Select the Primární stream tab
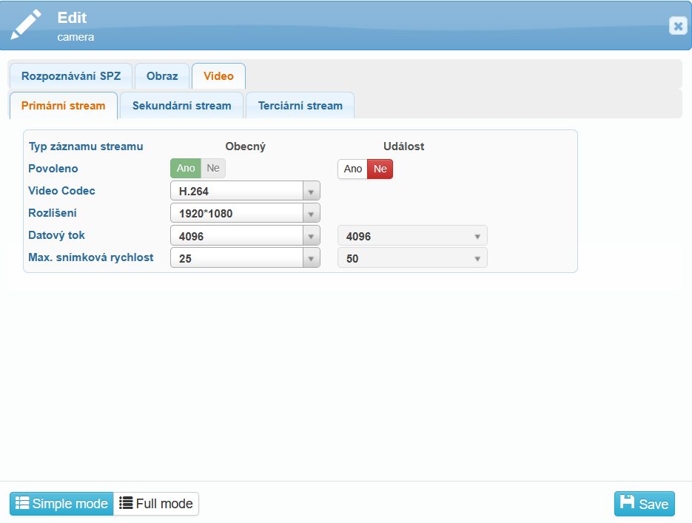 click(64, 106)
